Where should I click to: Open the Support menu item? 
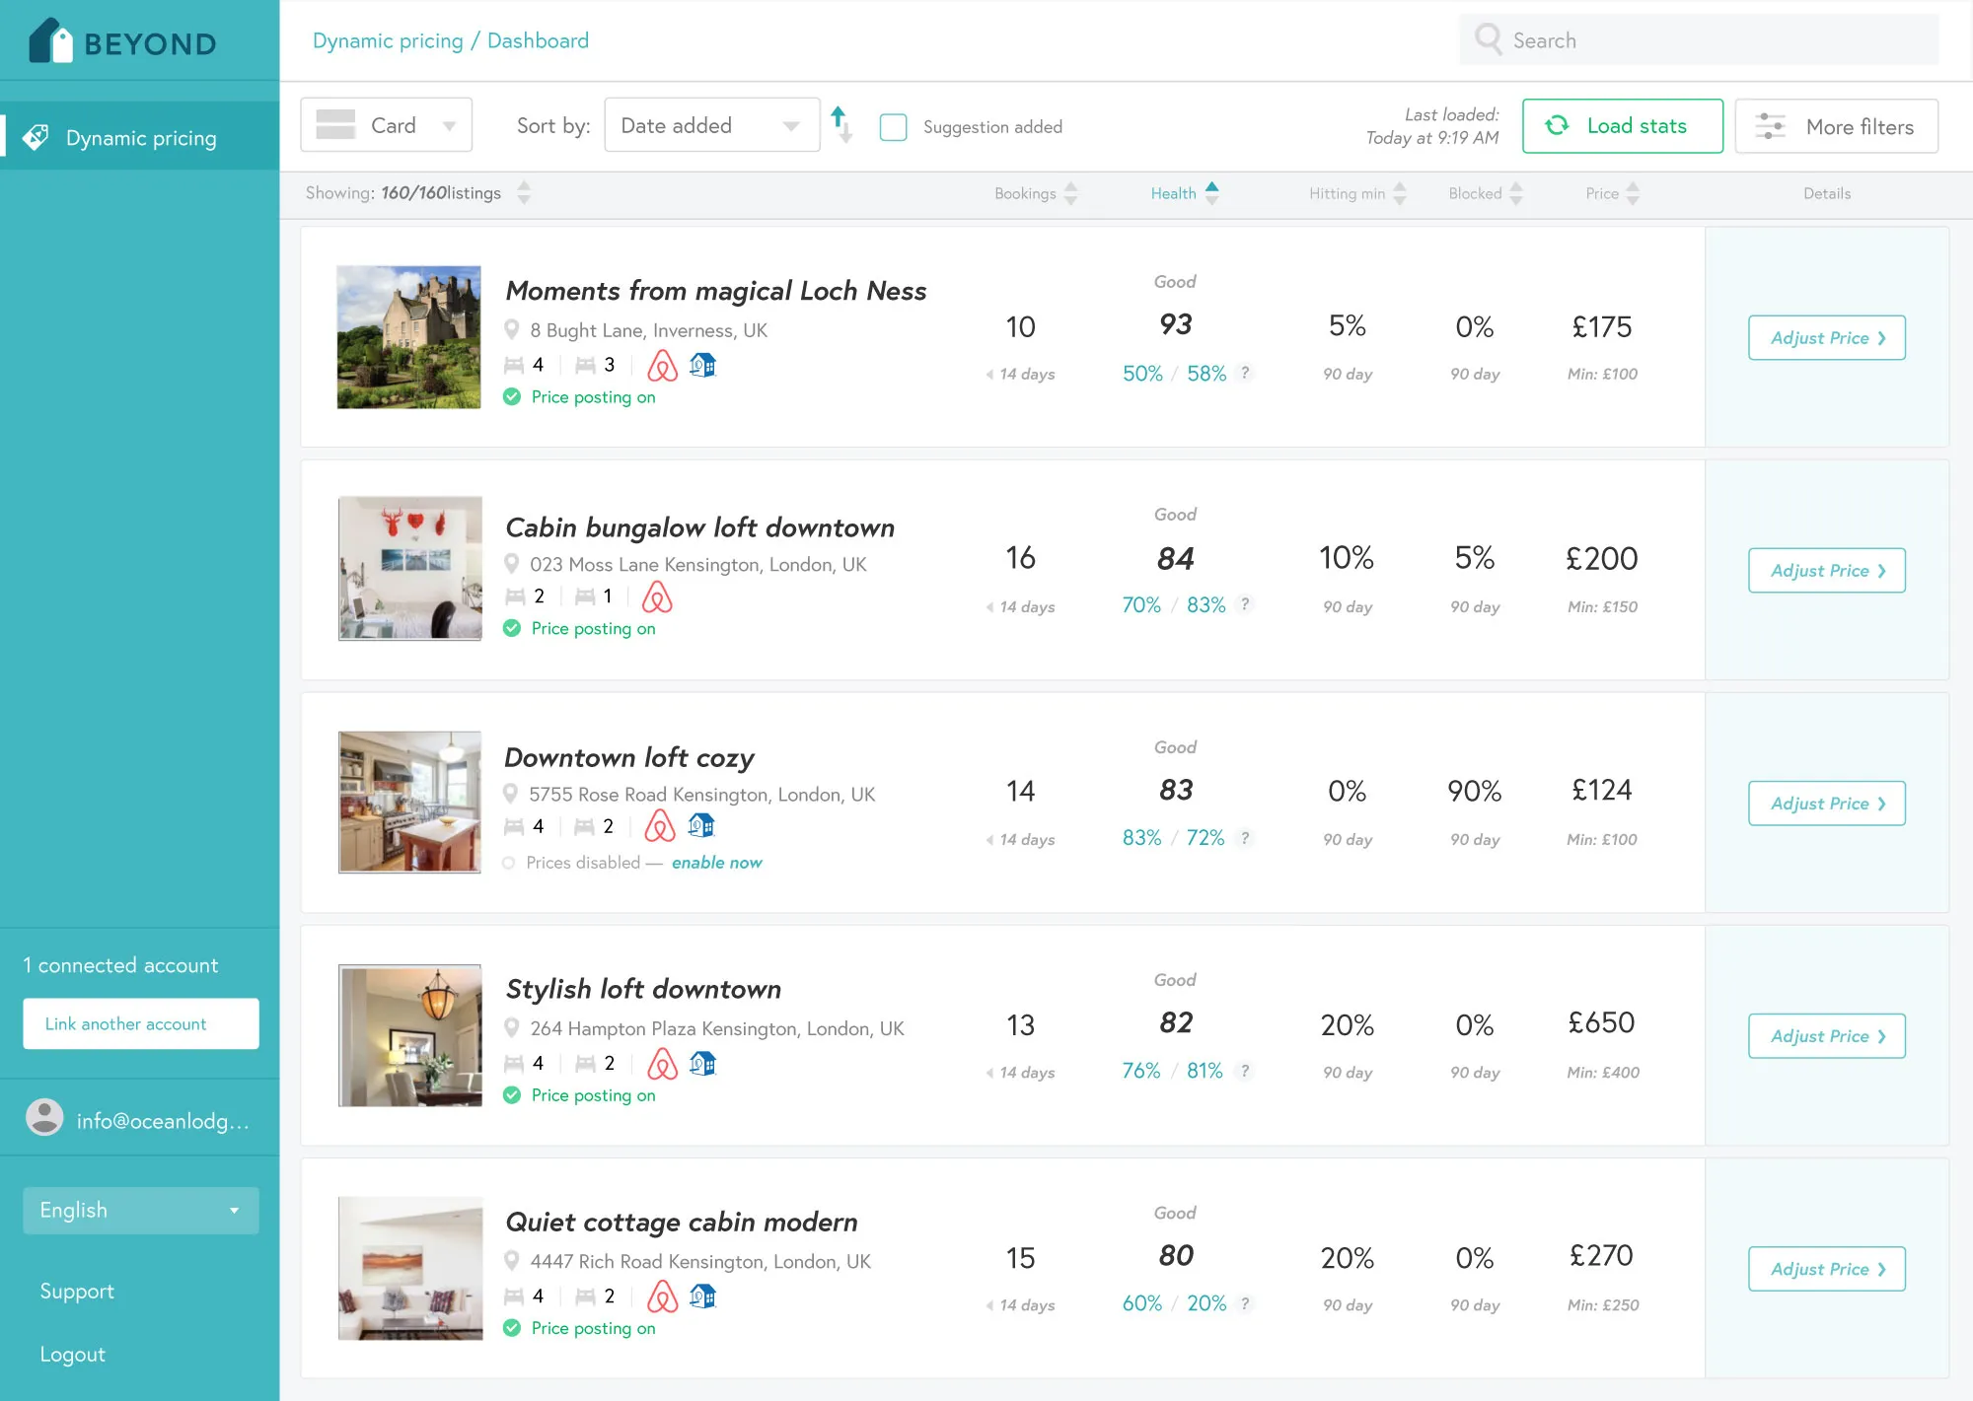(x=77, y=1292)
